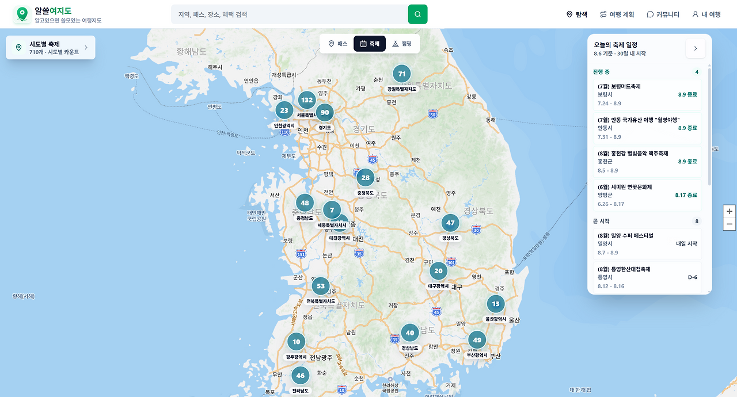Click the 곧 시작 section header

tap(646, 221)
